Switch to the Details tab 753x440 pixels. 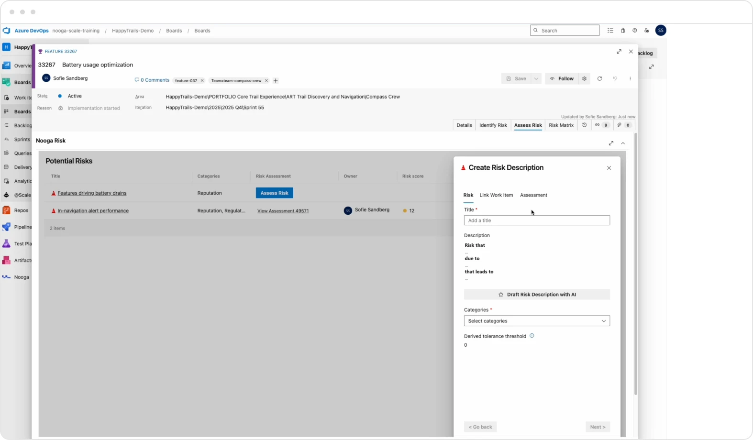(x=464, y=125)
